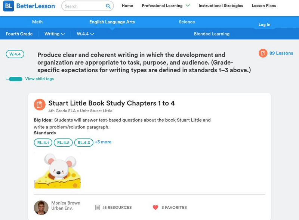Open Stuart Little Book Study lesson title

(x=111, y=103)
